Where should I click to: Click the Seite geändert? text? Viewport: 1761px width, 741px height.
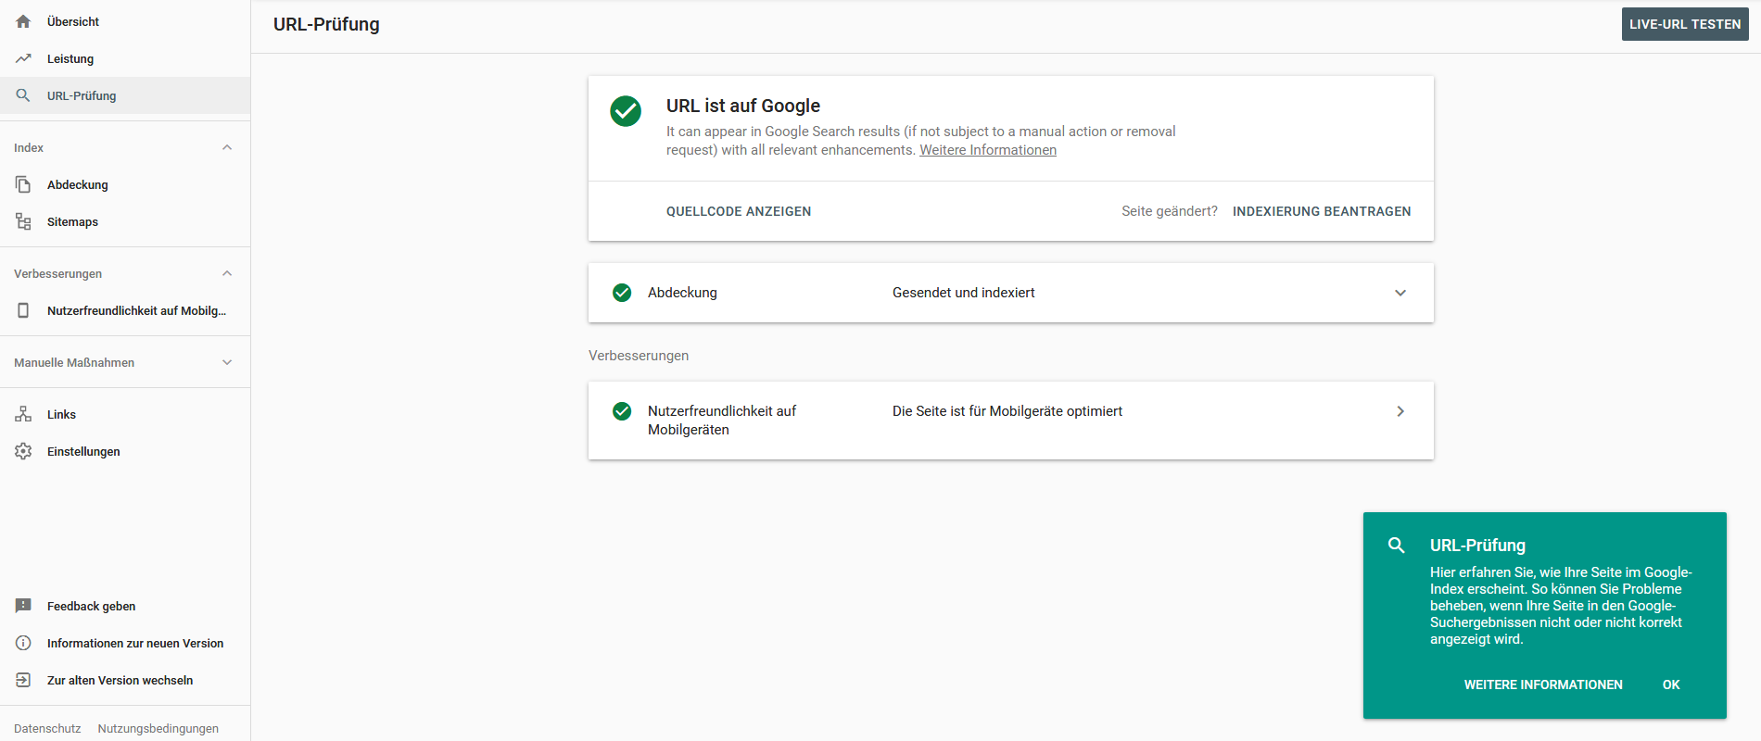1170,211
